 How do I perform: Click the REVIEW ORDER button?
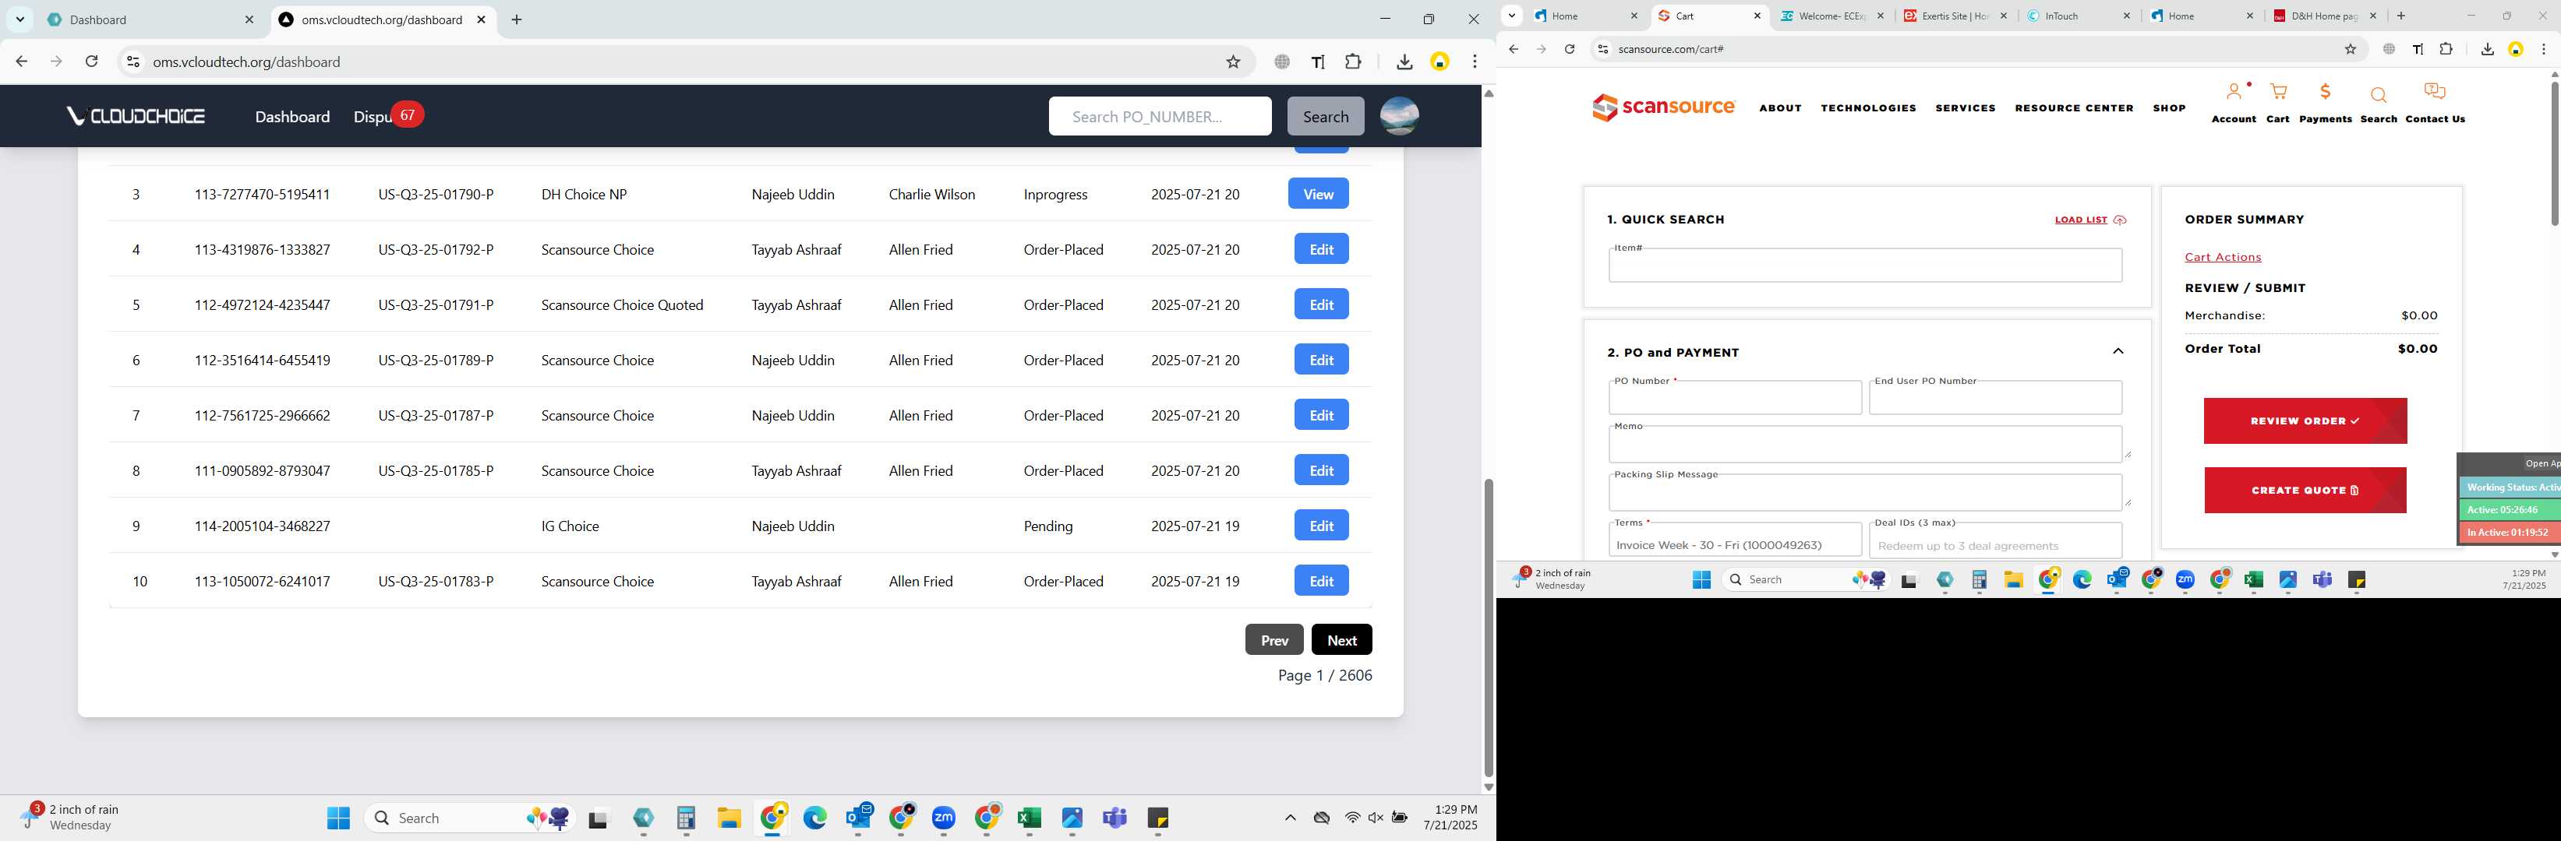[2305, 421]
